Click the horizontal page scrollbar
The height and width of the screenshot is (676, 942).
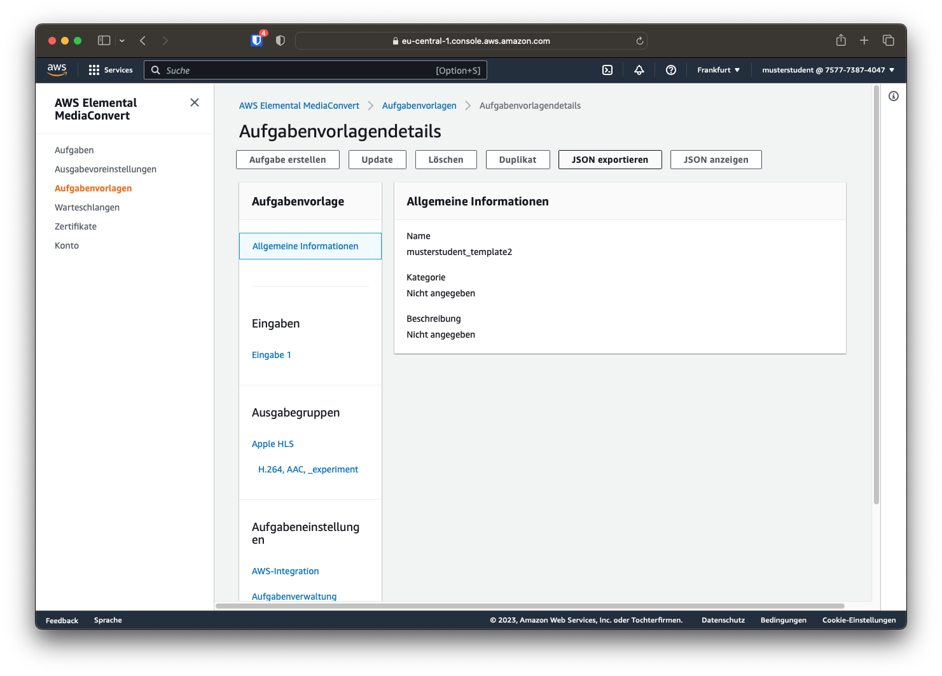530,606
